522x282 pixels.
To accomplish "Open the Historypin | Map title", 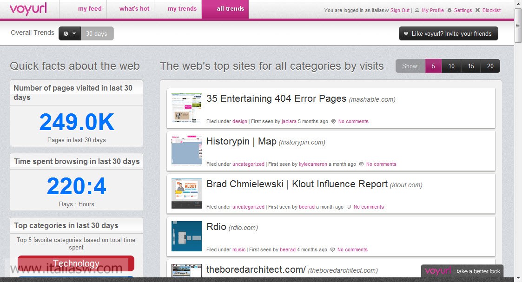I will pyautogui.click(x=241, y=141).
